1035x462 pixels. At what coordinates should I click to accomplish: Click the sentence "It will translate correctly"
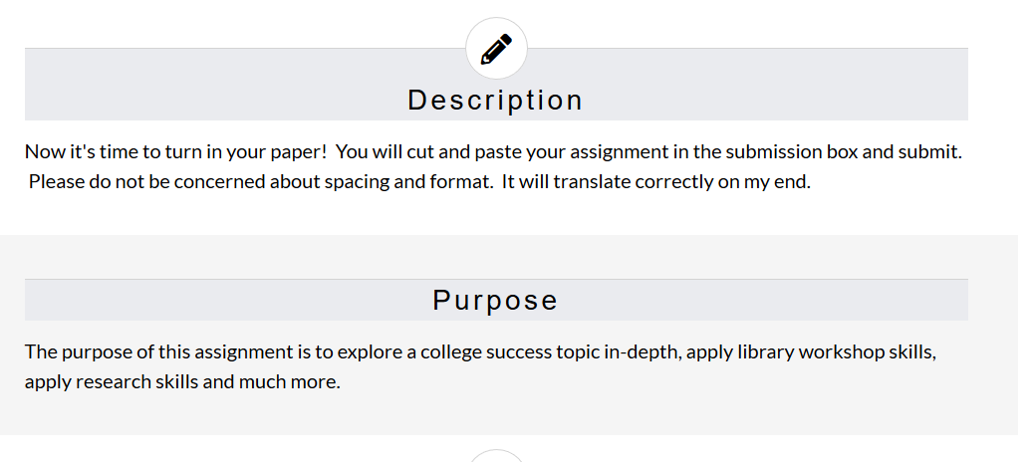click(656, 181)
